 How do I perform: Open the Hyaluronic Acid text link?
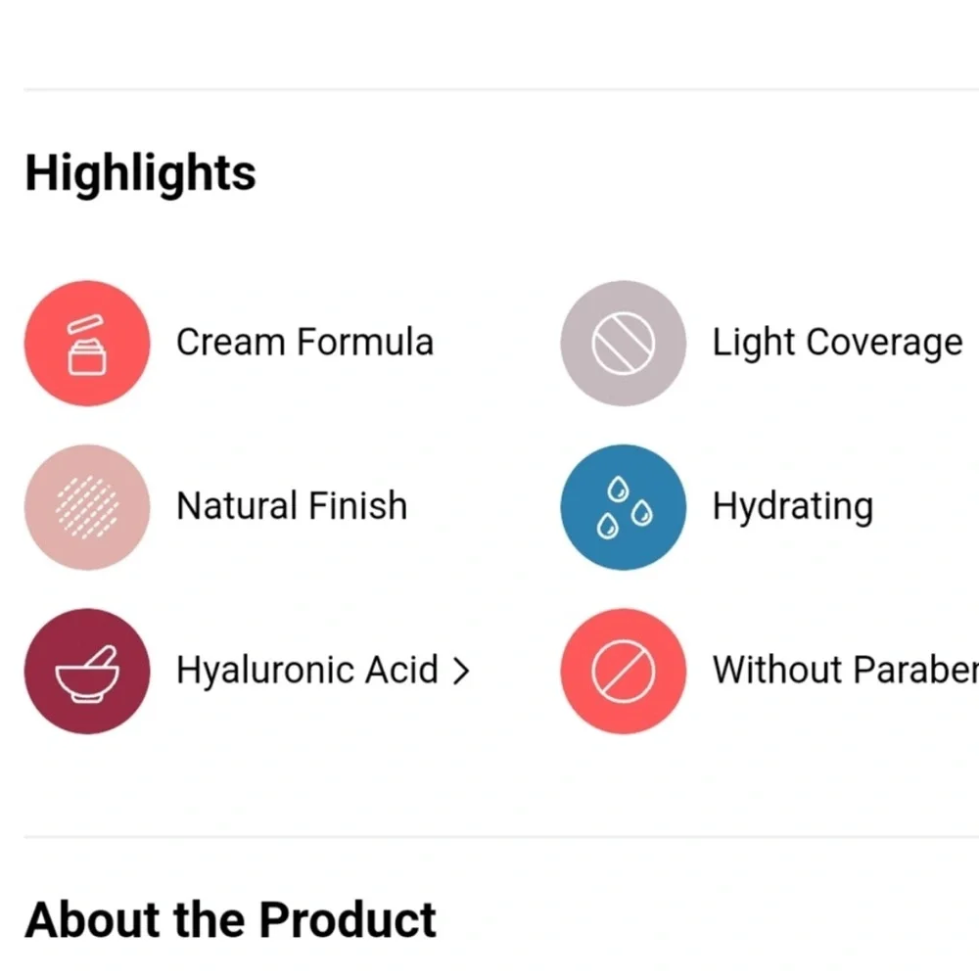click(306, 671)
